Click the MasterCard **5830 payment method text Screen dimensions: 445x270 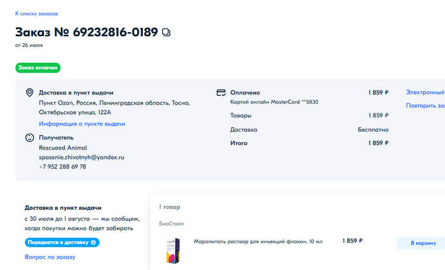click(x=273, y=102)
